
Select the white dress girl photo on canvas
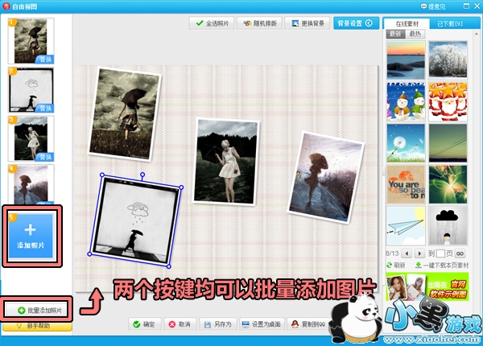tap(226, 162)
